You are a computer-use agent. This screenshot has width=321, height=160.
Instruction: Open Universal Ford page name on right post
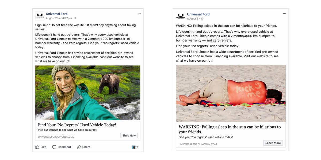(x=198, y=14)
